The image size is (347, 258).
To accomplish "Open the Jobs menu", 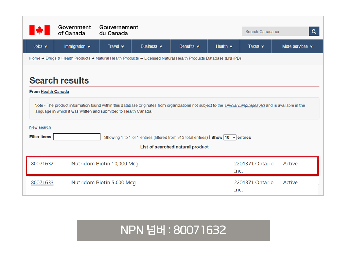I will [40, 46].
